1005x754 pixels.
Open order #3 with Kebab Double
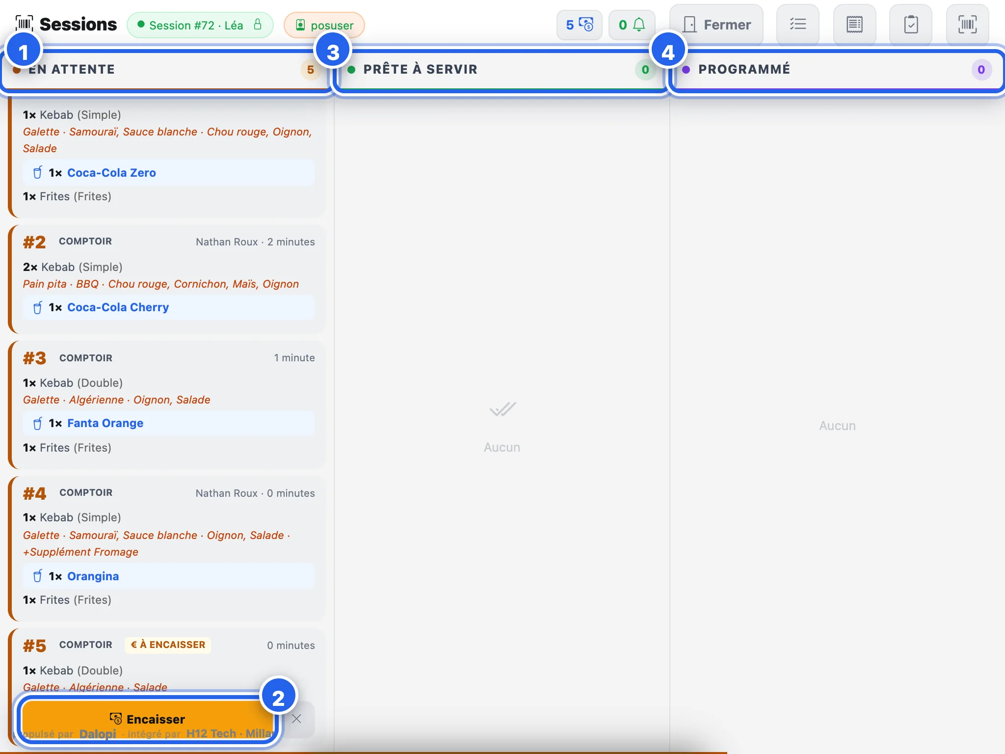167,405
